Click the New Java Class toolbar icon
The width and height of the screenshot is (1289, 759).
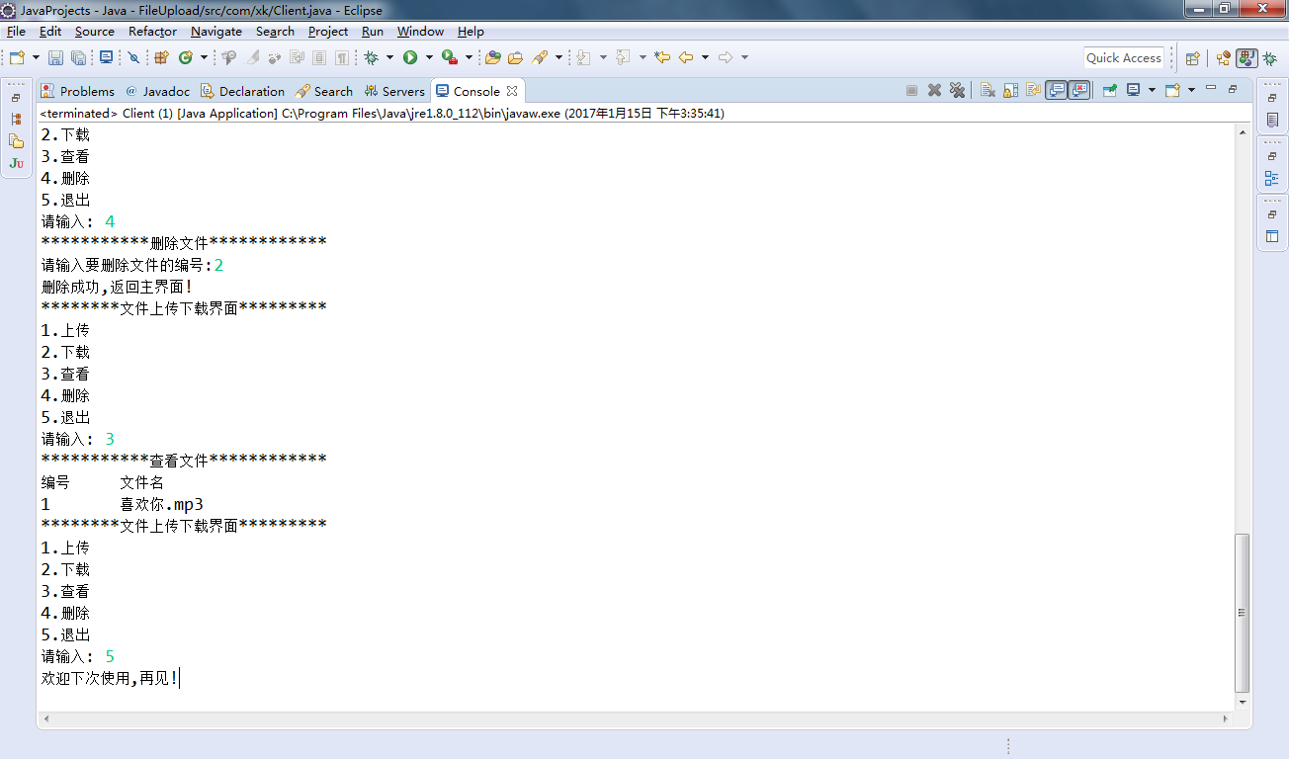185,57
